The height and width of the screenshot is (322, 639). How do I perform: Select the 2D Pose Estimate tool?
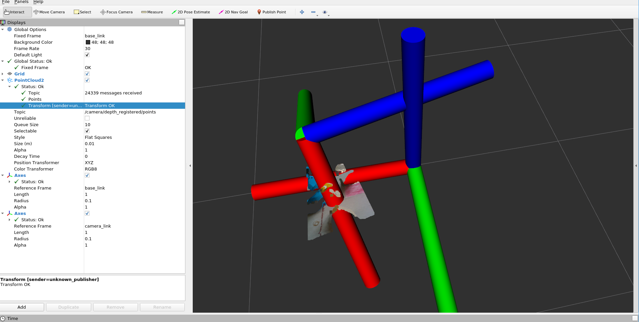click(191, 12)
